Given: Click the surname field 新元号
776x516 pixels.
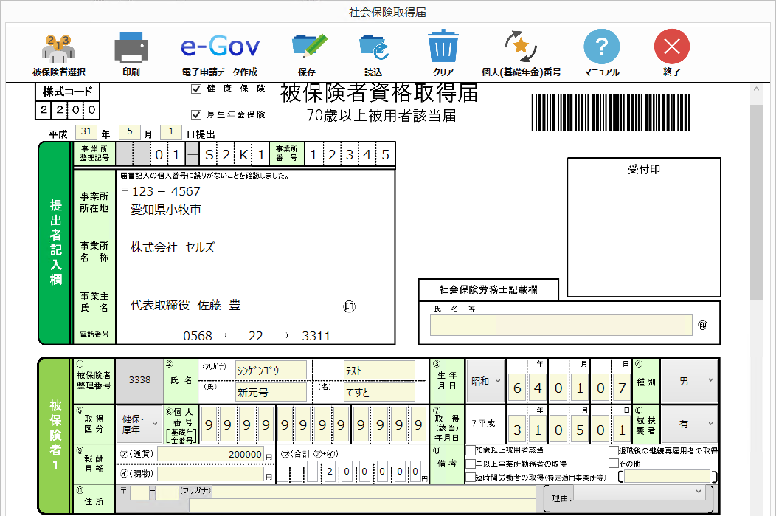Looking at the screenshot, I should pos(271,392).
